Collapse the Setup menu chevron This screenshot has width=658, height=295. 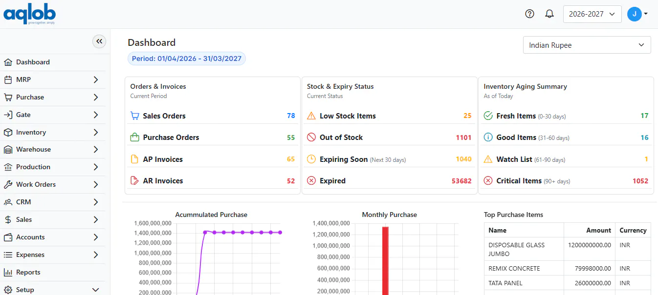(x=96, y=290)
